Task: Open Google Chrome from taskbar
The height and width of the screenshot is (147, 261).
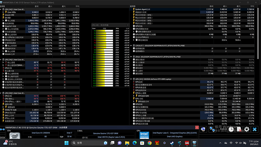Action: coord(149,143)
